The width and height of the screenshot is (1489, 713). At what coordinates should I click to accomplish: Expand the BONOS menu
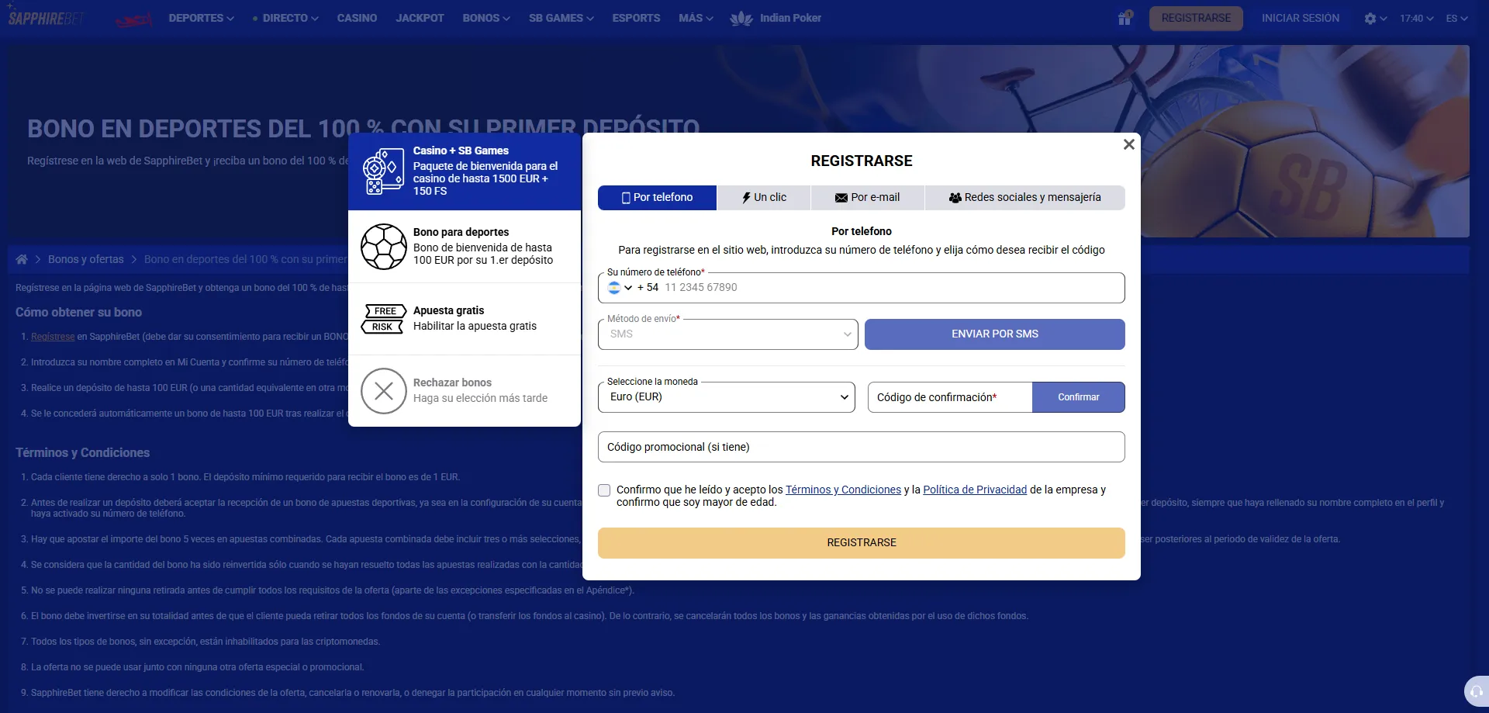pos(486,18)
